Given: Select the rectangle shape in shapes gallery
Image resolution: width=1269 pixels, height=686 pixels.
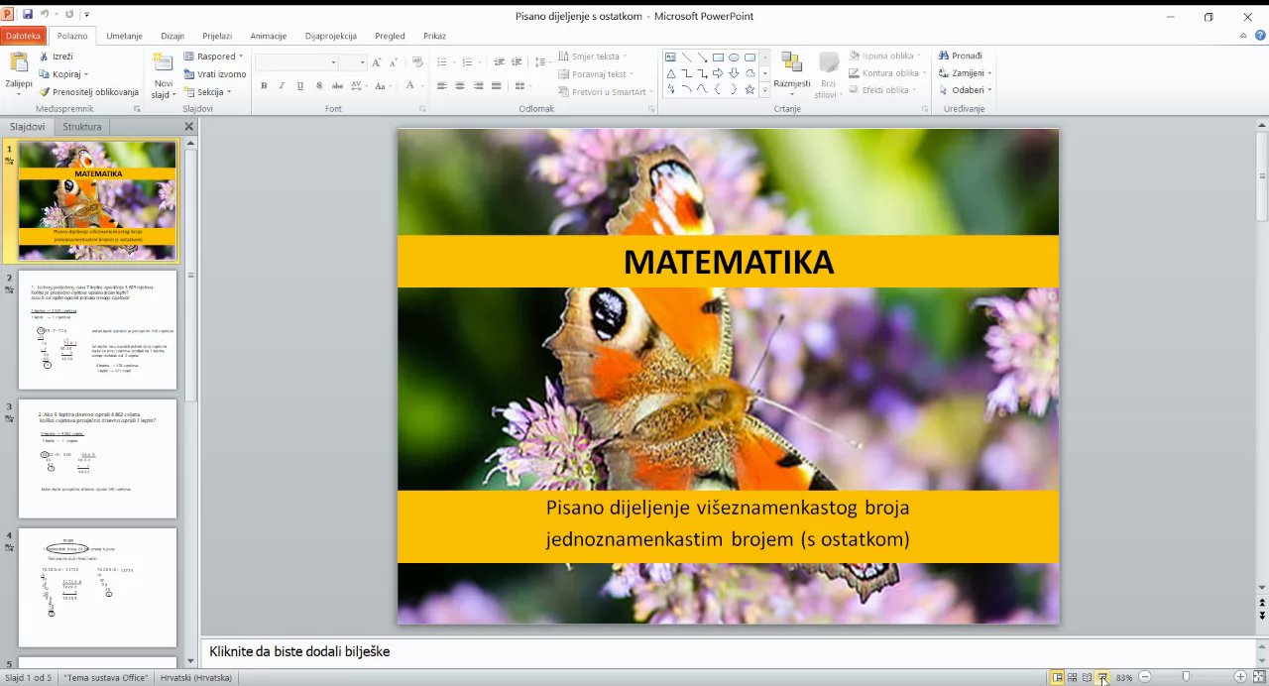Looking at the screenshot, I should point(718,57).
